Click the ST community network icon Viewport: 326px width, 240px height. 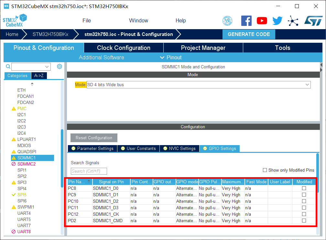(293, 21)
